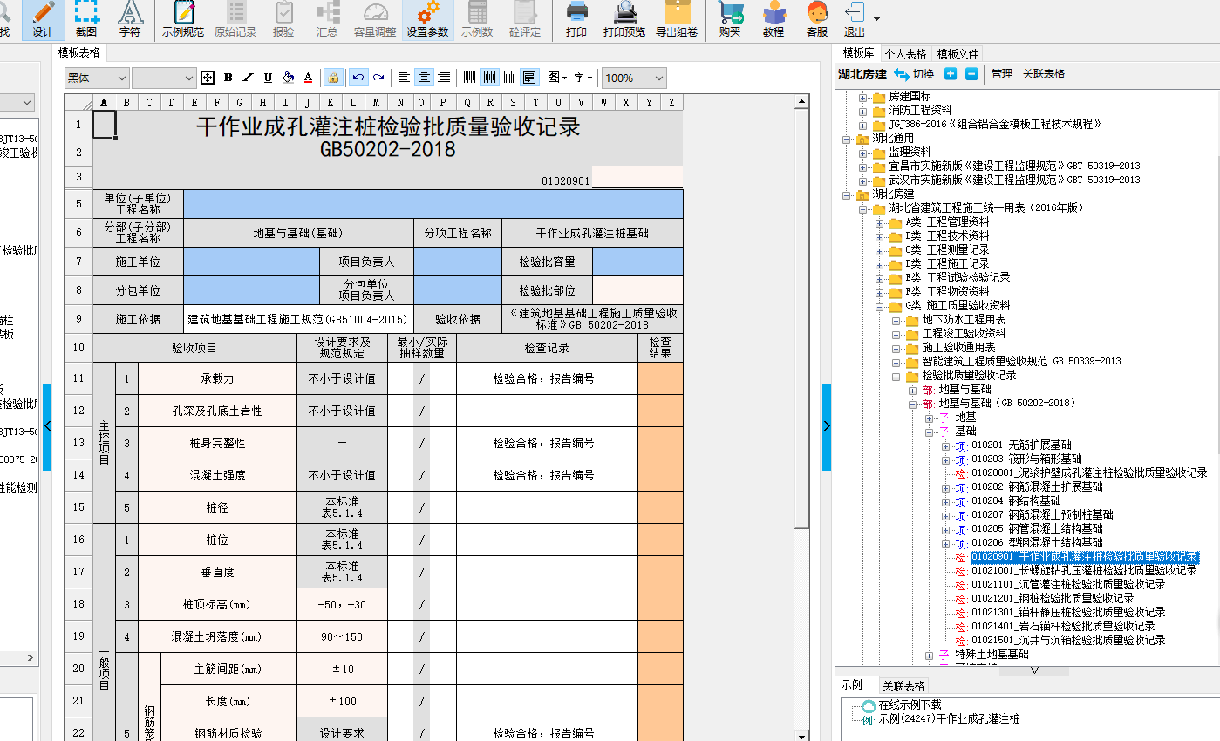Contact 客服 customer service

[817, 20]
